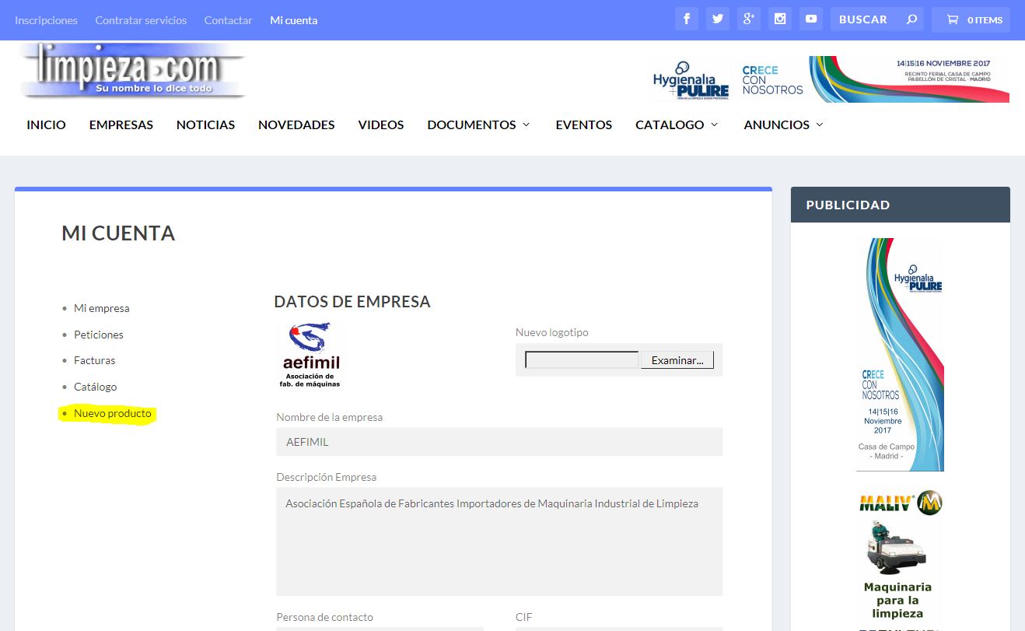Open the NOTICIAS menu item

(205, 124)
